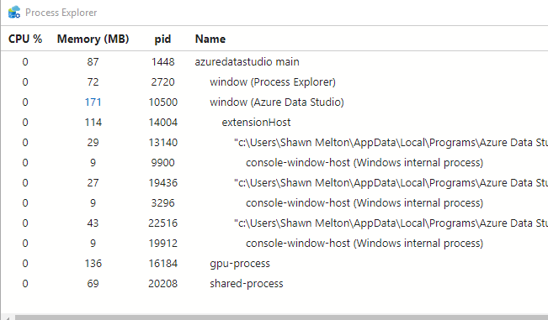Click memory value 136 for gpu-process
Viewport: 548px width, 320px height.
[x=93, y=264]
